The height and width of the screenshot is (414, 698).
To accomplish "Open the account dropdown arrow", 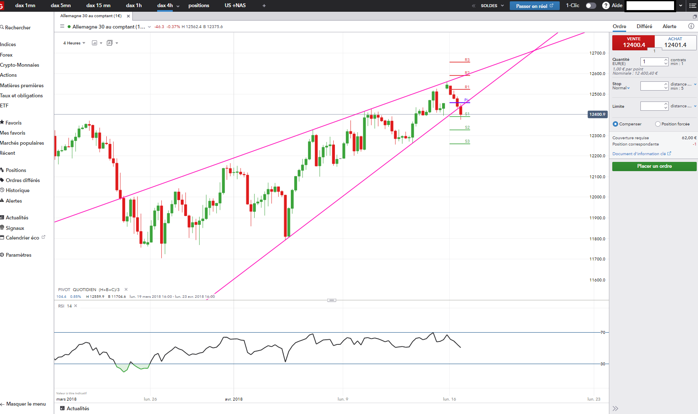I will point(681,5).
